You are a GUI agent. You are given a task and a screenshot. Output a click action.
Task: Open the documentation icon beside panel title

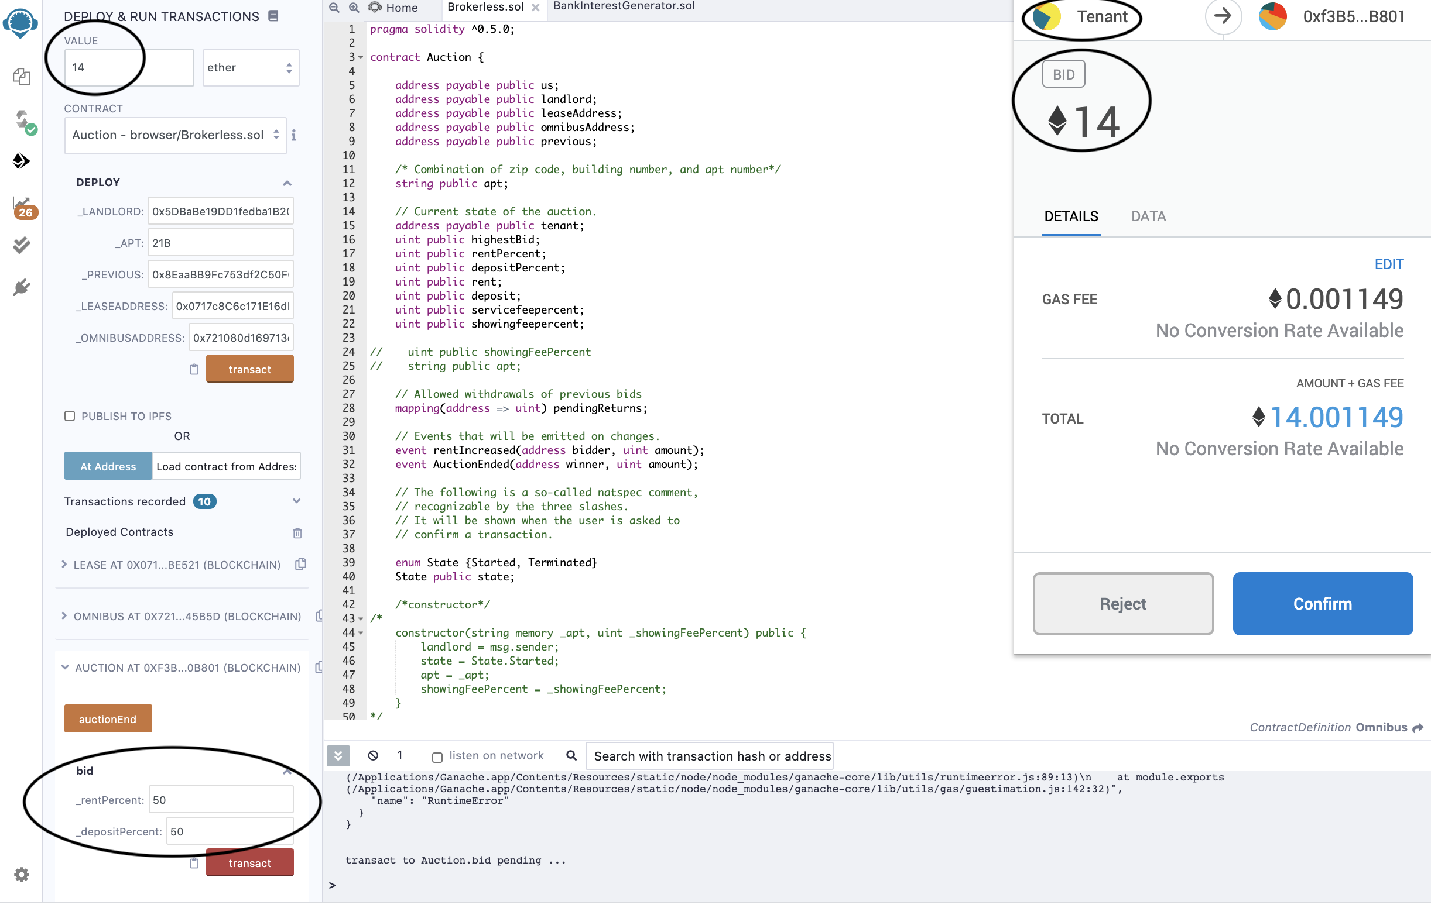(x=273, y=16)
